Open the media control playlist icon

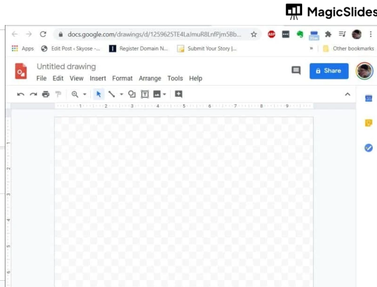342,34
